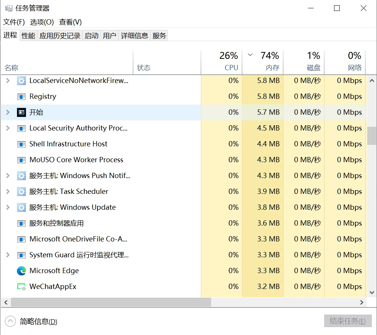Click the Registry process icon
Image resolution: width=377 pixels, height=335 pixels.
(x=21, y=97)
